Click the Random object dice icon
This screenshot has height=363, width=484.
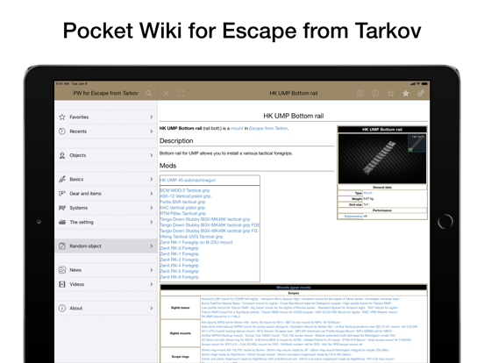click(62, 246)
